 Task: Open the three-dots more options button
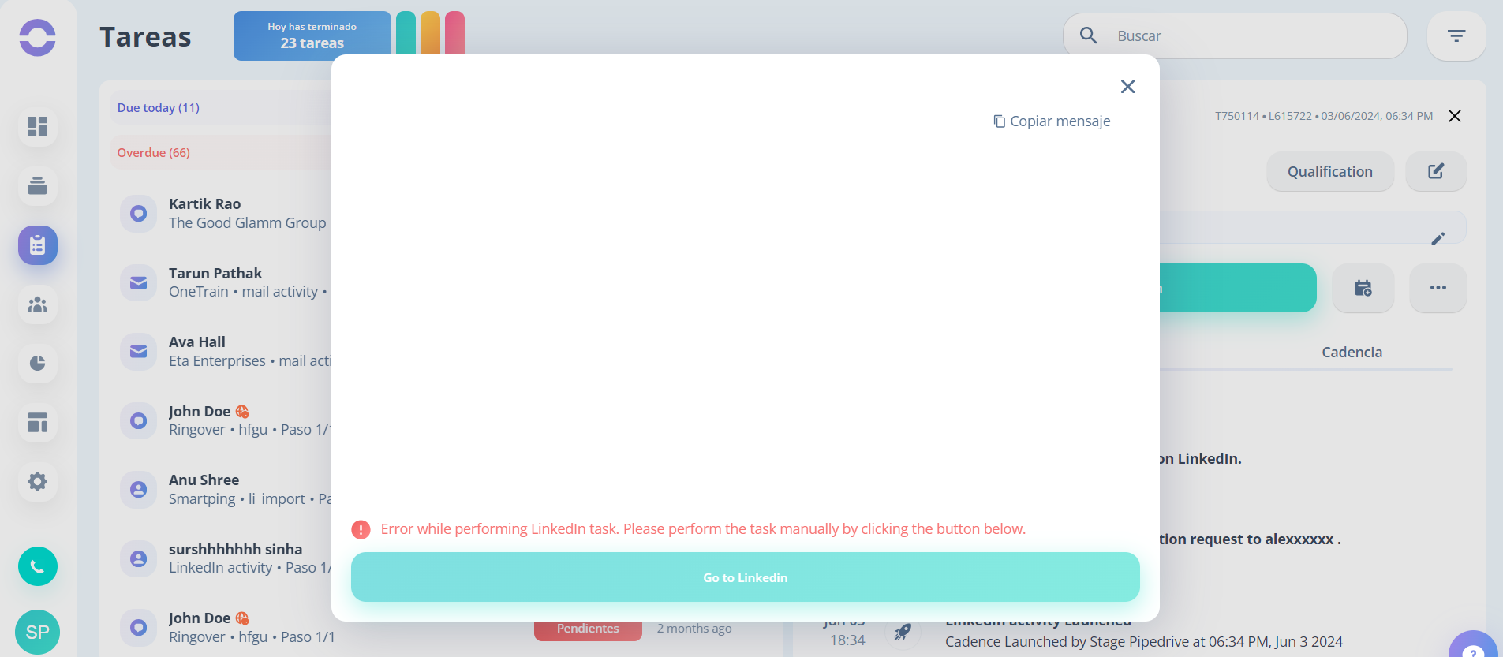click(1438, 288)
